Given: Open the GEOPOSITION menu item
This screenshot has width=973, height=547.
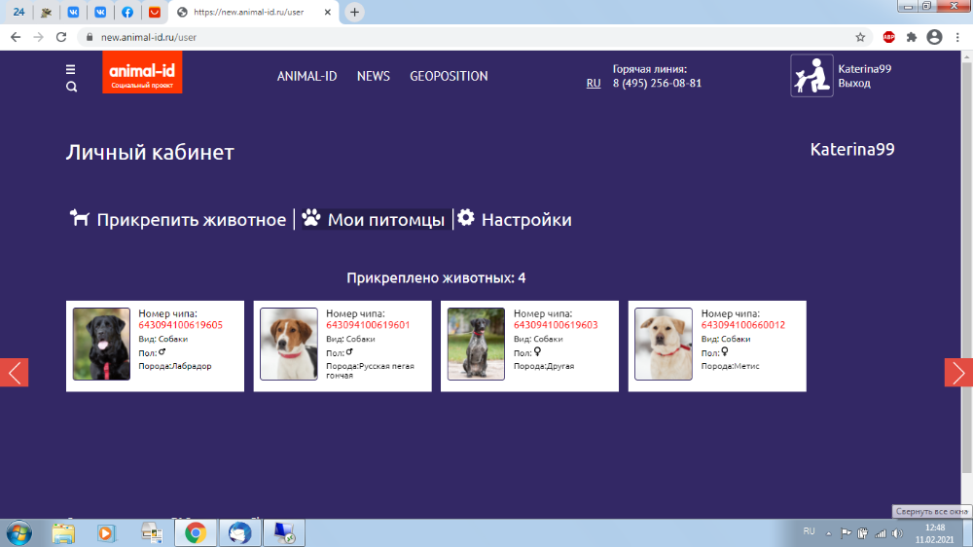Looking at the screenshot, I should pyautogui.click(x=449, y=76).
